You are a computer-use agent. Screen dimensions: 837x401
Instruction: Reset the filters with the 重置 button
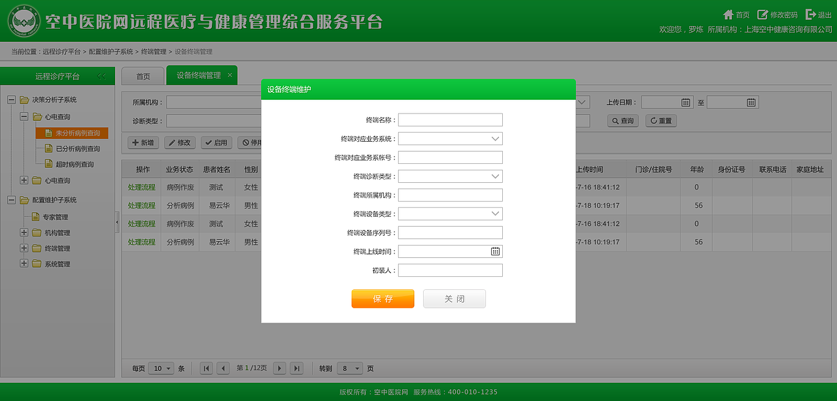(x=661, y=121)
